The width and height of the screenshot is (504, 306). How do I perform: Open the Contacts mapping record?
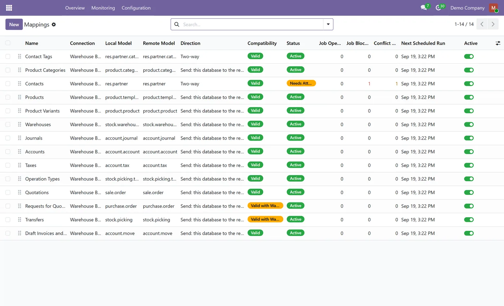(34, 84)
